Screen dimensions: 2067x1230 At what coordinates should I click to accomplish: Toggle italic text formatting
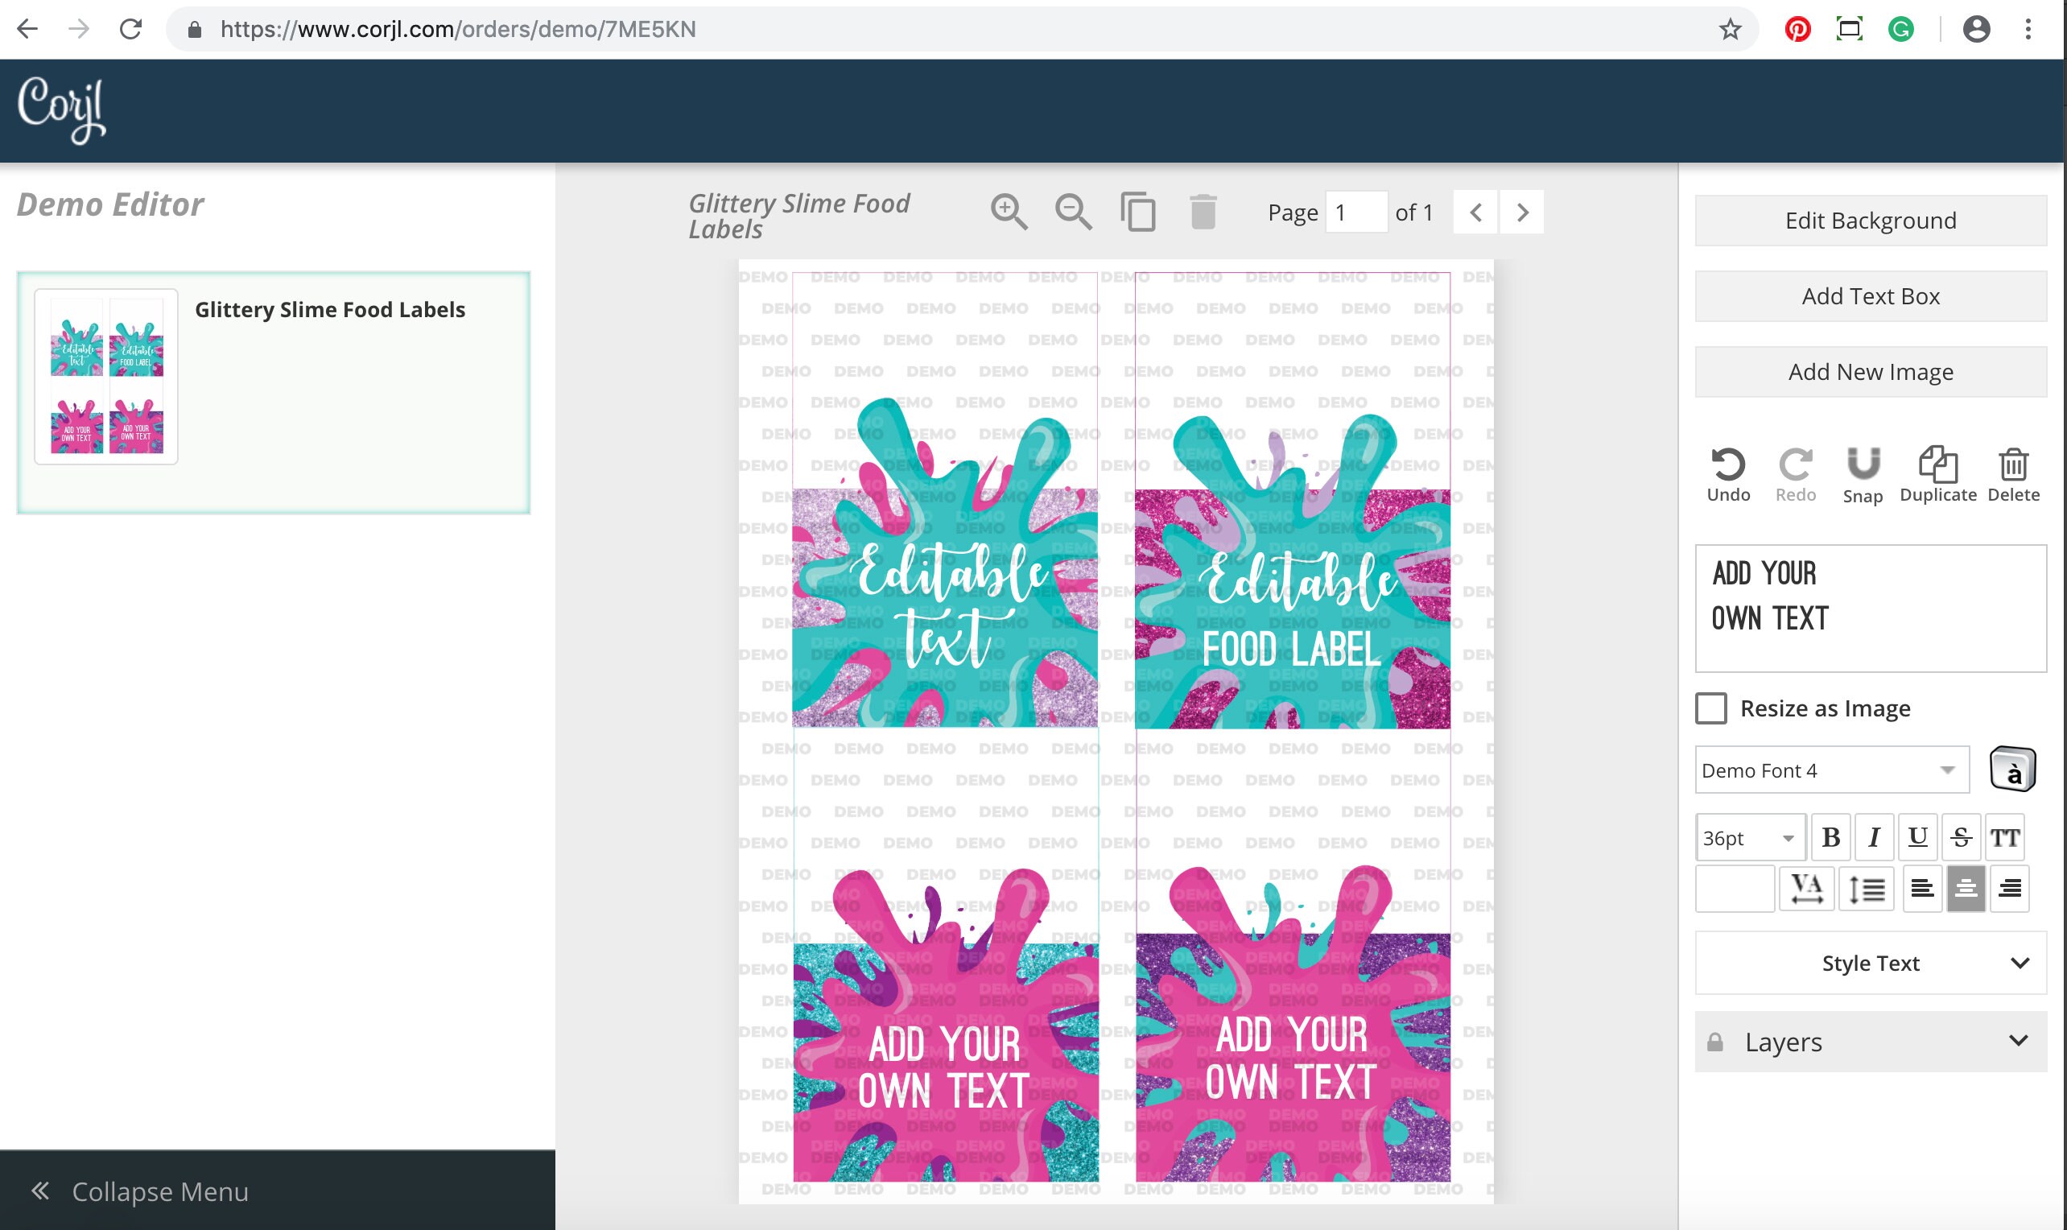click(x=1874, y=838)
